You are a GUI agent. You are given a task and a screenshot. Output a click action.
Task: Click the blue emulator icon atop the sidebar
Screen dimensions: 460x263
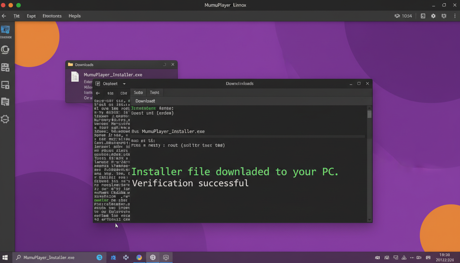(x=5, y=30)
